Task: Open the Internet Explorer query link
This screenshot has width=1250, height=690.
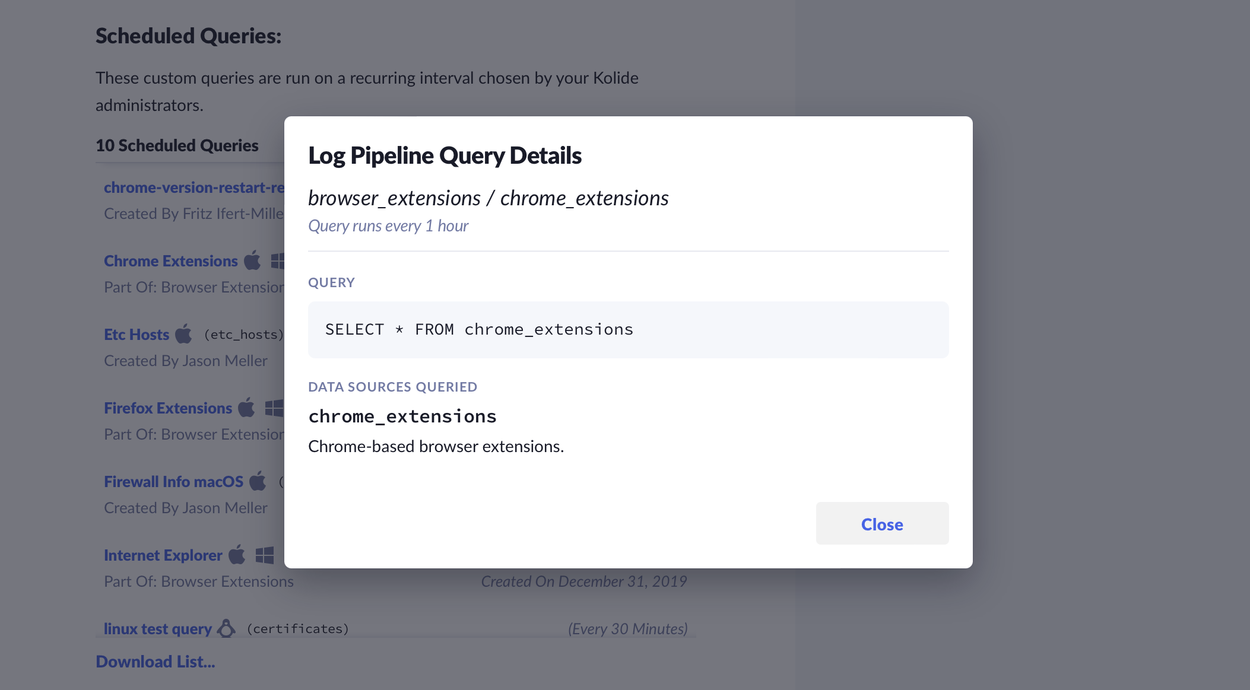Action: click(x=163, y=555)
